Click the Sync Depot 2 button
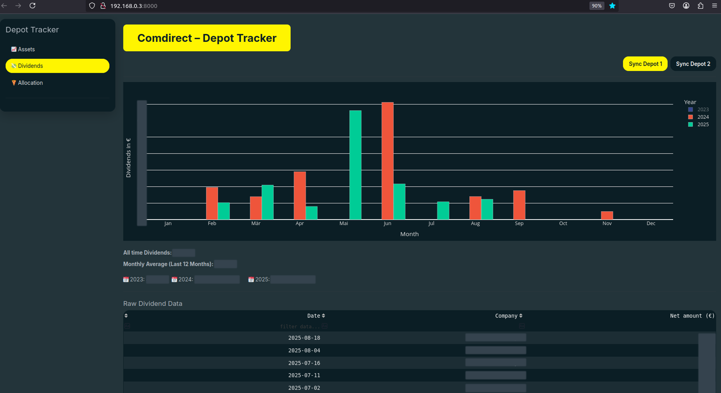This screenshot has height=393, width=721. (x=693, y=64)
